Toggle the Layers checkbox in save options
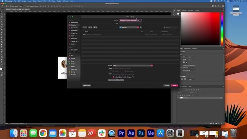Viewport: 247px width, 139px height. coord(113,71)
